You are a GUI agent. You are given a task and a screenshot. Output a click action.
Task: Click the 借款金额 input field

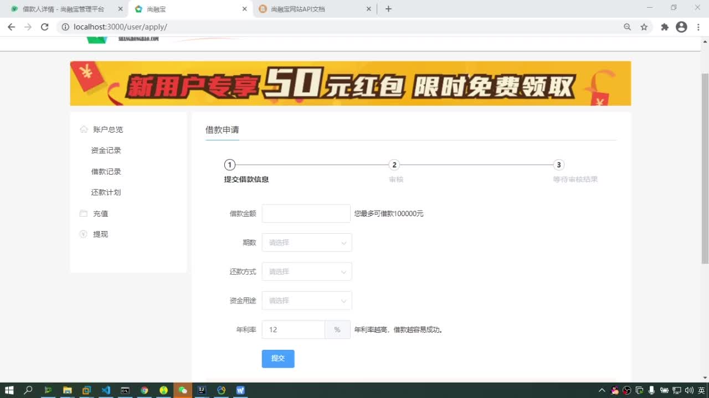(306, 213)
